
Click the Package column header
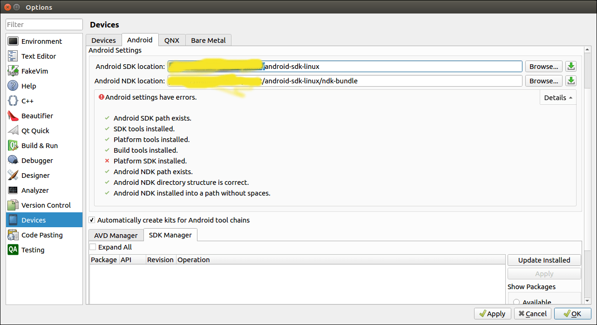tap(104, 260)
